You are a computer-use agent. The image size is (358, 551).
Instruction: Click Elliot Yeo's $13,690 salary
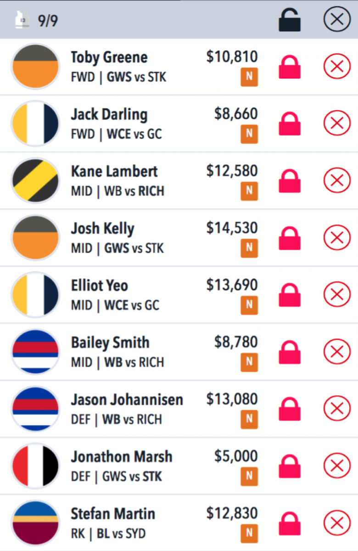[x=232, y=286]
